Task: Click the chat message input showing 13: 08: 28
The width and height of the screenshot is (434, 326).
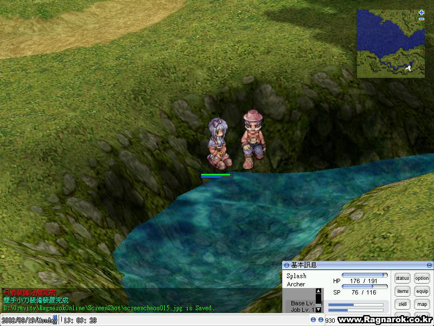Action: [x=184, y=320]
